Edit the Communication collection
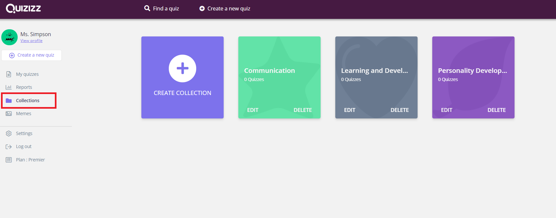This screenshot has height=218, width=556. click(253, 110)
